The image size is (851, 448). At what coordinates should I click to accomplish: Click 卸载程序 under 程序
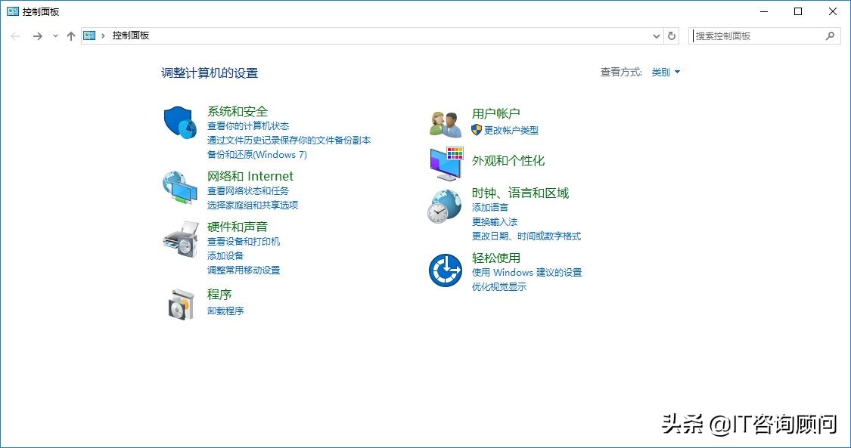pyautogui.click(x=225, y=311)
